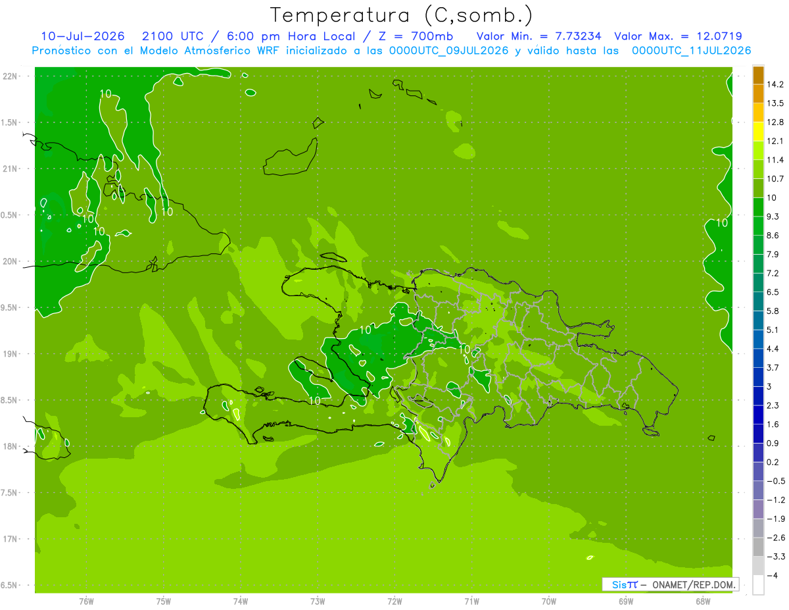The height and width of the screenshot is (610, 789).
Task: Click the orange top swatch of the colorbar
Action: [x=758, y=75]
